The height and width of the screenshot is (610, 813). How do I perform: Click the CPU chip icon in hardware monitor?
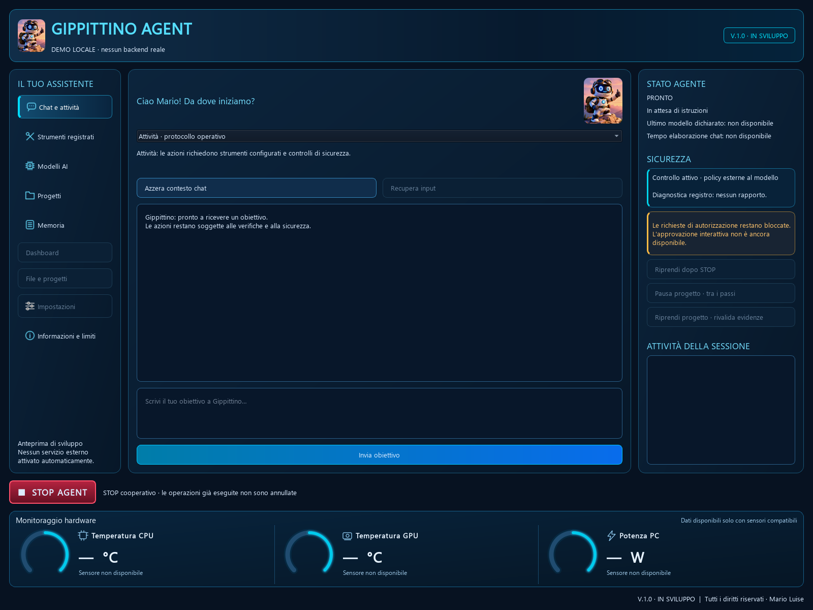coord(83,535)
